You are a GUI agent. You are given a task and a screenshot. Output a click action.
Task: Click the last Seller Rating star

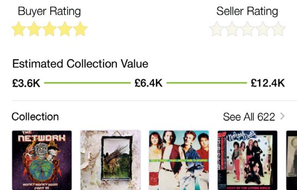pos(278,30)
